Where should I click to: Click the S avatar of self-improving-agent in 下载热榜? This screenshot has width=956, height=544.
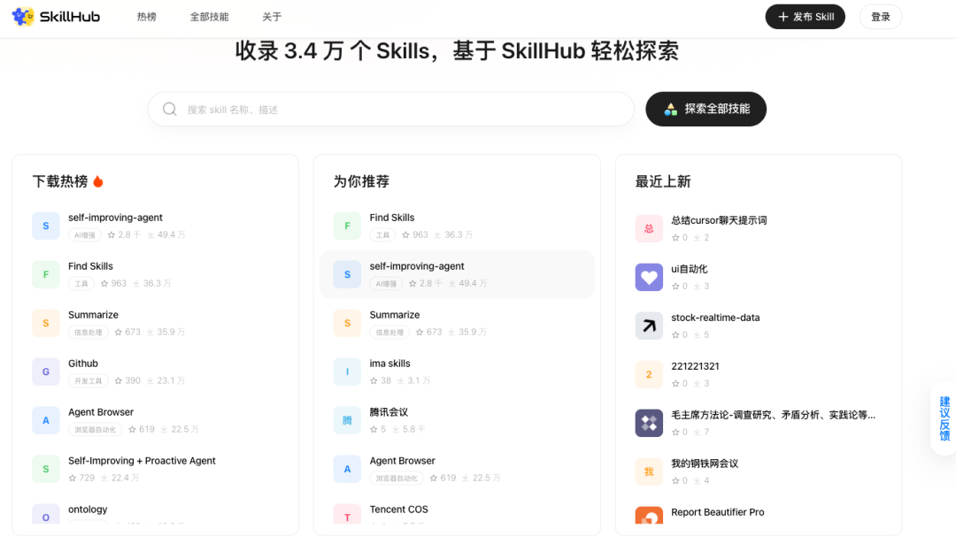(x=46, y=226)
